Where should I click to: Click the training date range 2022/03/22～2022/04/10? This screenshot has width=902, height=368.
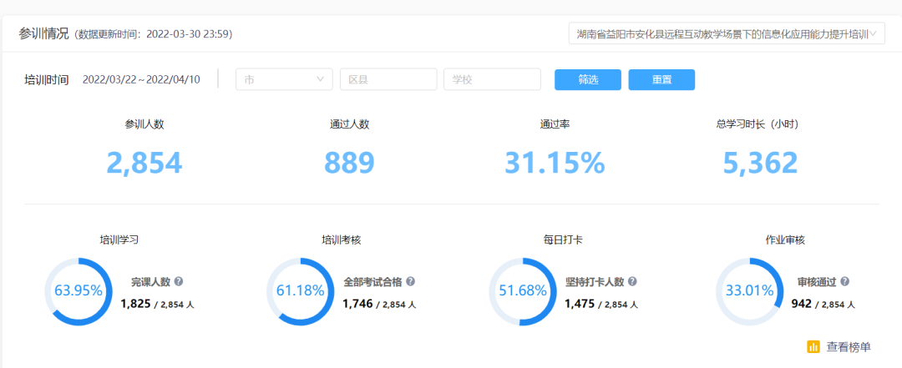point(141,79)
